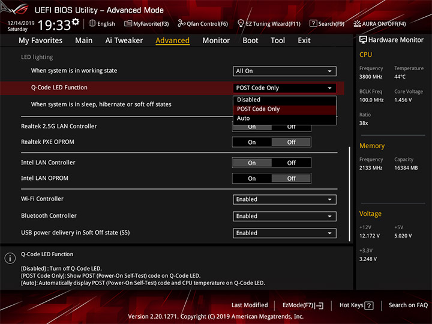Viewport: 432px width, 324px height.
Task: Click the +12V reading 12.172 V
Action: point(369,236)
